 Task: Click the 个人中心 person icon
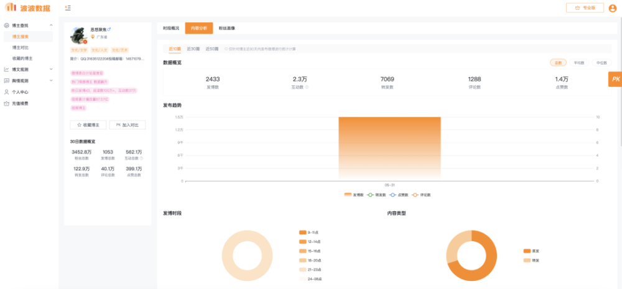point(6,92)
